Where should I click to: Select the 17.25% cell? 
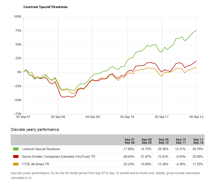[198, 164]
